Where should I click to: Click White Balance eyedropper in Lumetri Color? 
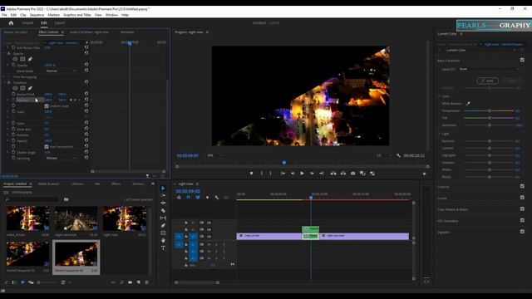468,103
